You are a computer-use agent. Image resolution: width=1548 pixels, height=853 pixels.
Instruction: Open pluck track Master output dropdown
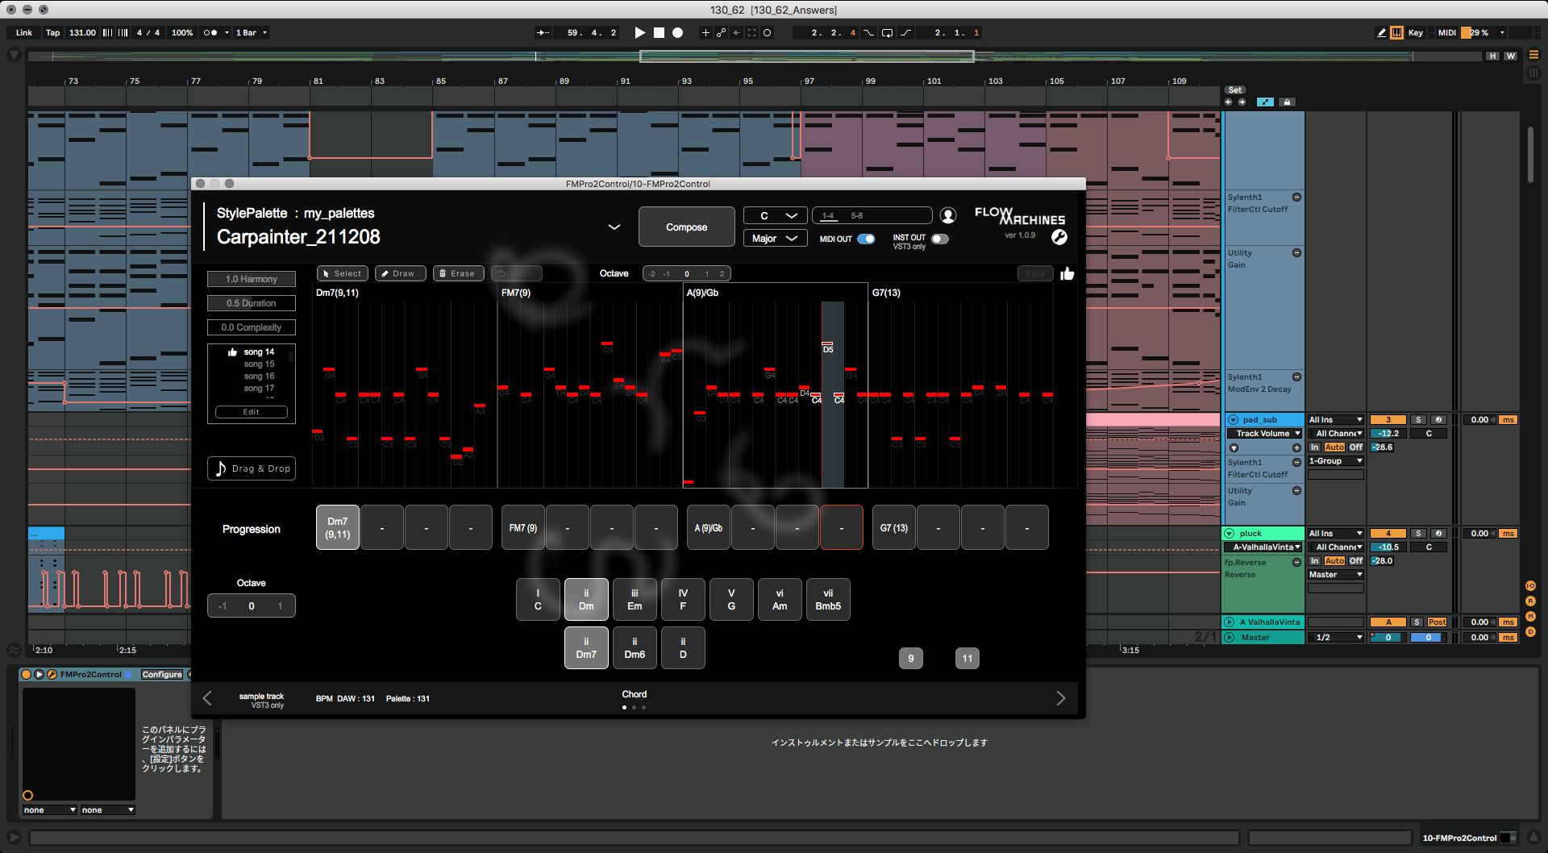tap(1335, 575)
